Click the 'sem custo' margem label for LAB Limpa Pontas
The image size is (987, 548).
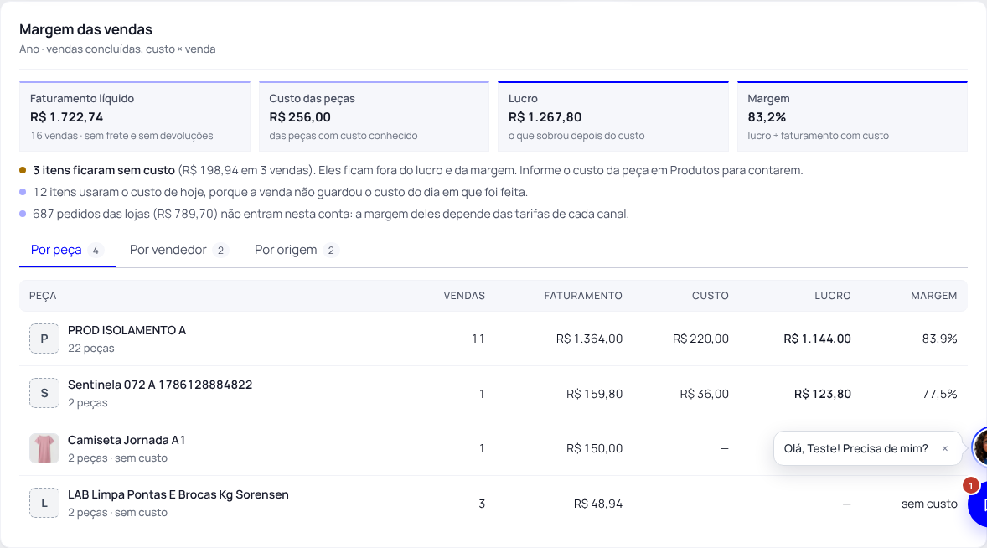[x=929, y=504]
